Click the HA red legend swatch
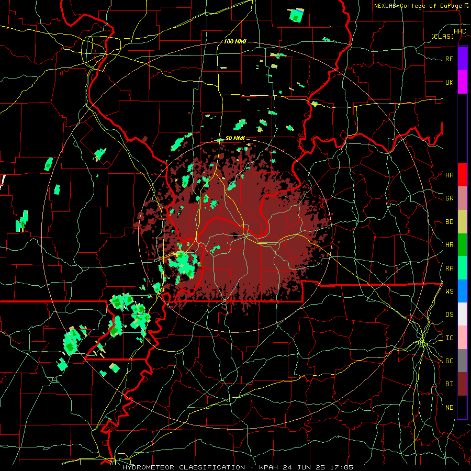This screenshot has height=471, width=471. pyautogui.click(x=462, y=175)
